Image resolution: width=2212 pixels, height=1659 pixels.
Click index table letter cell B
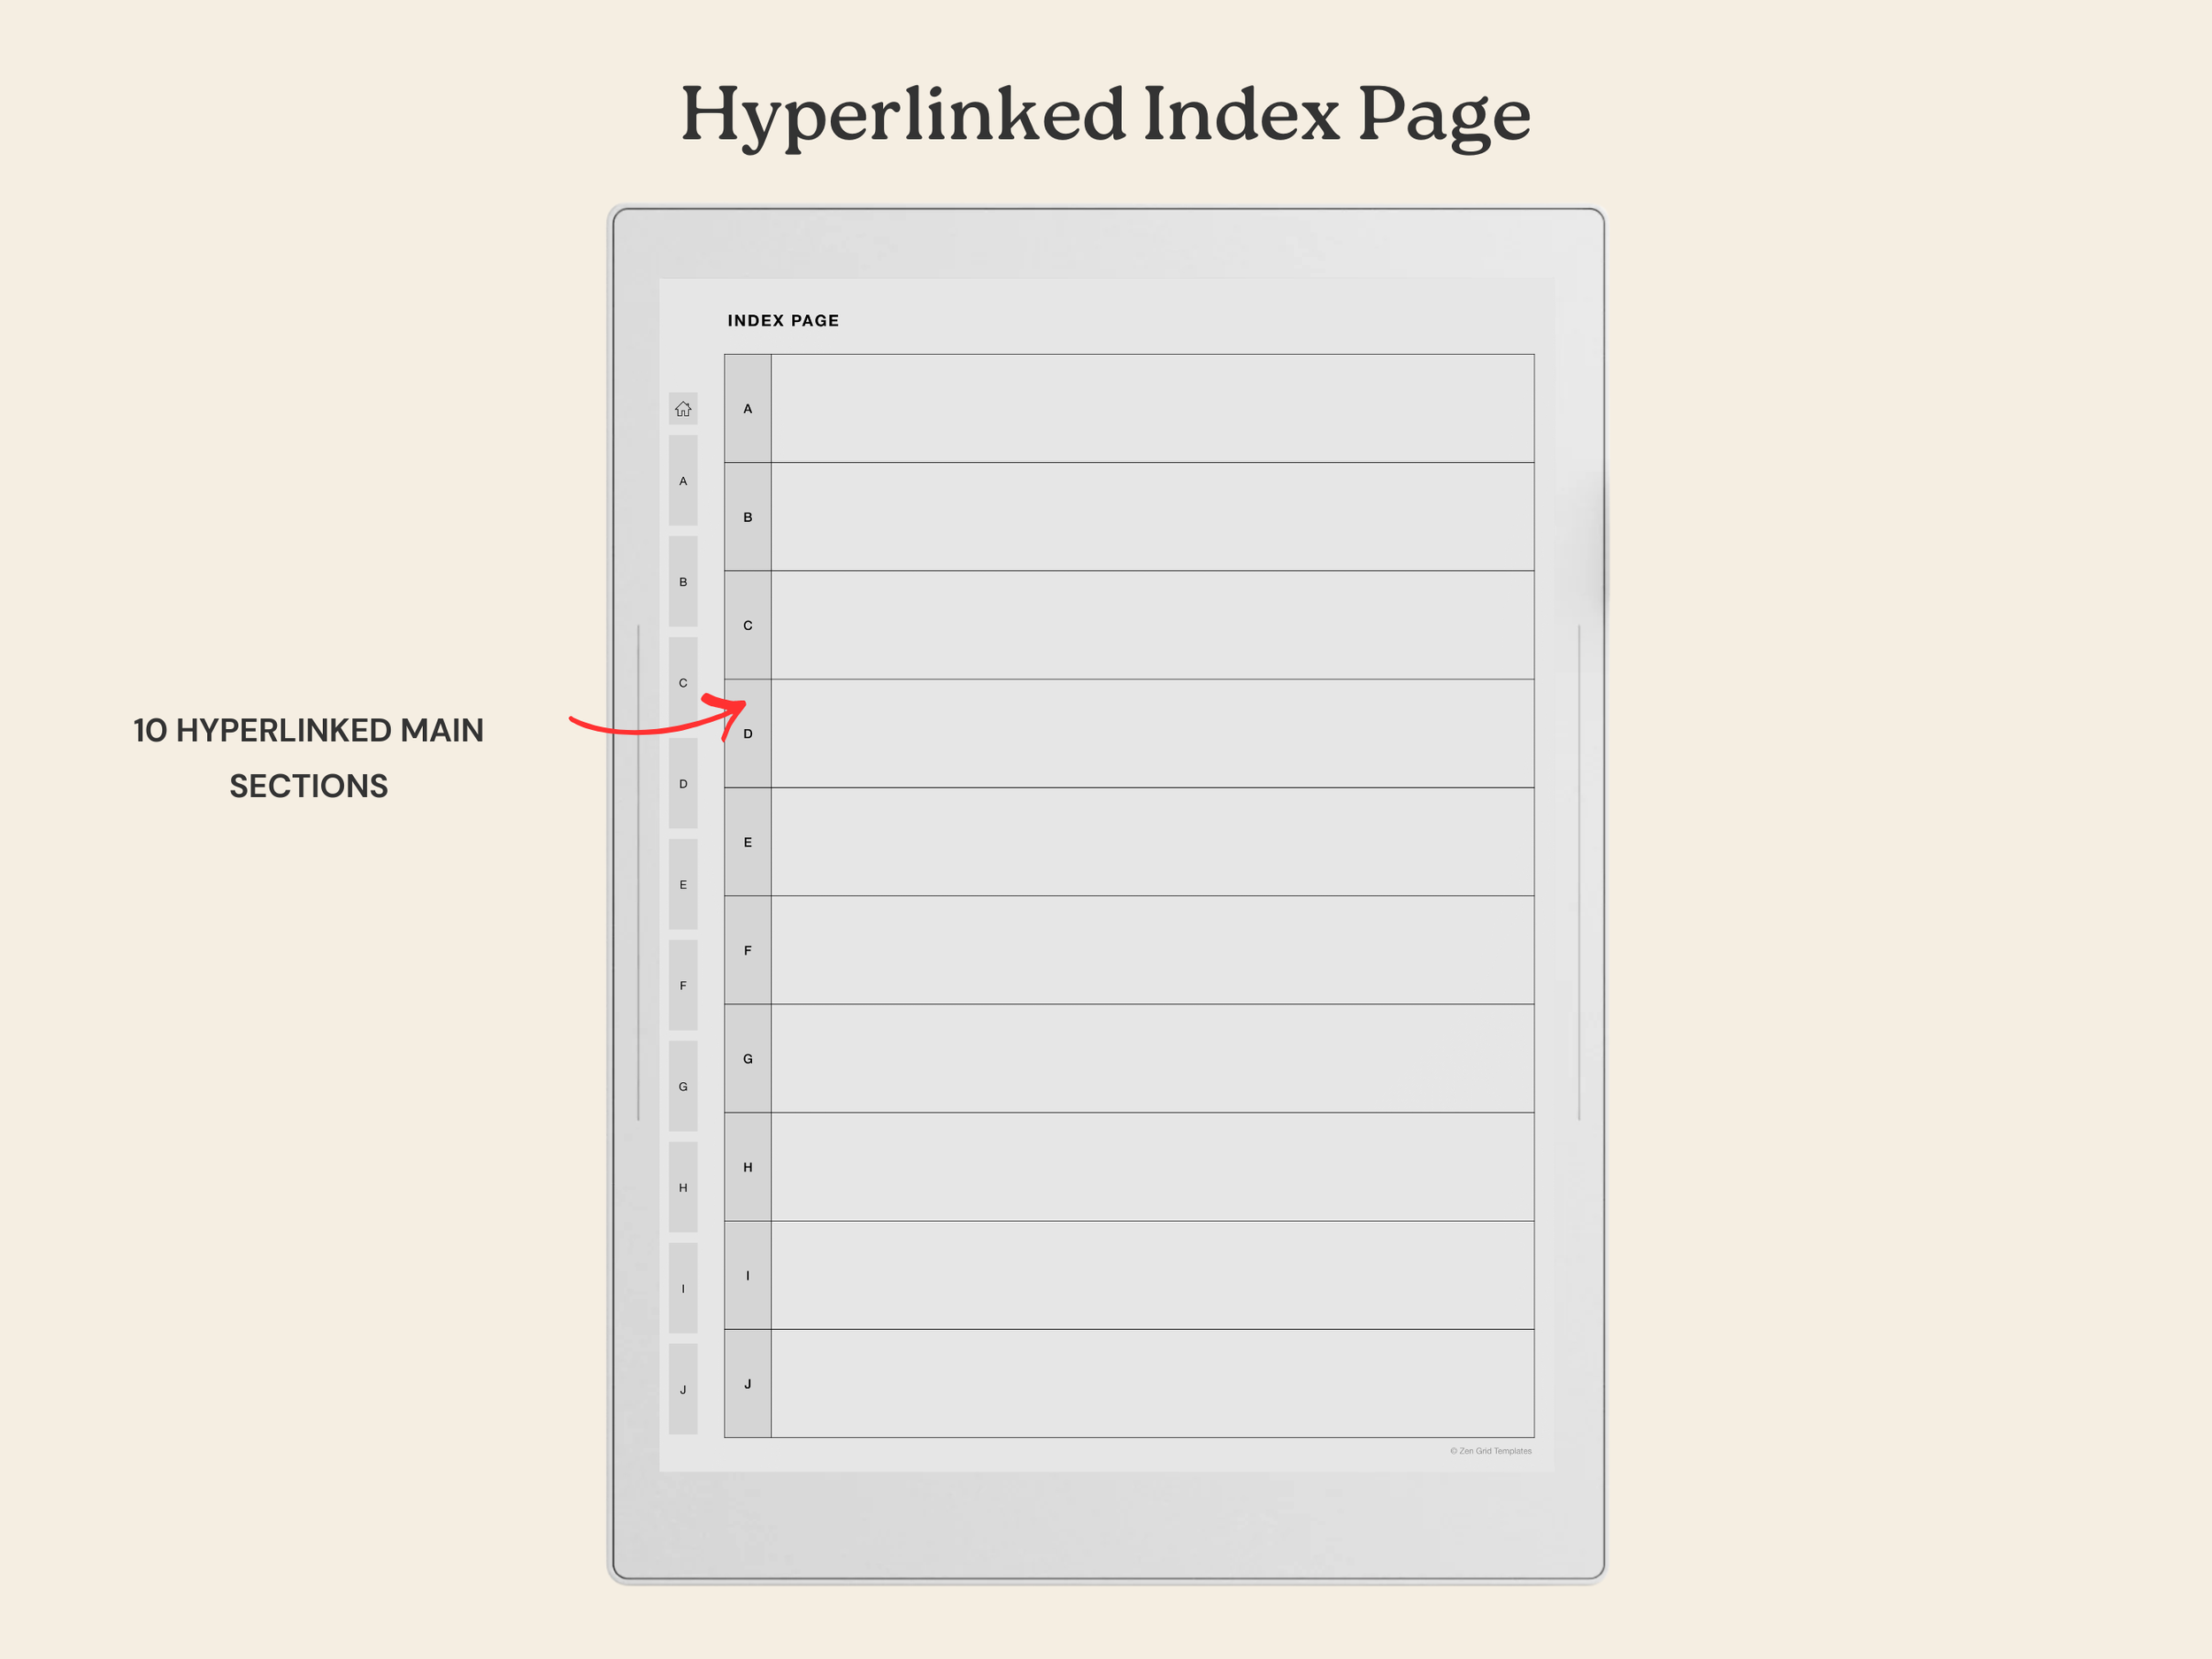(747, 517)
